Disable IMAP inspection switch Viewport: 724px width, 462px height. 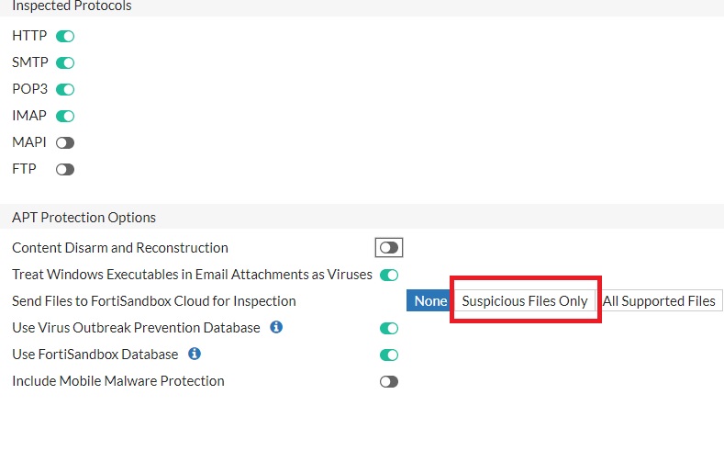[x=65, y=117]
